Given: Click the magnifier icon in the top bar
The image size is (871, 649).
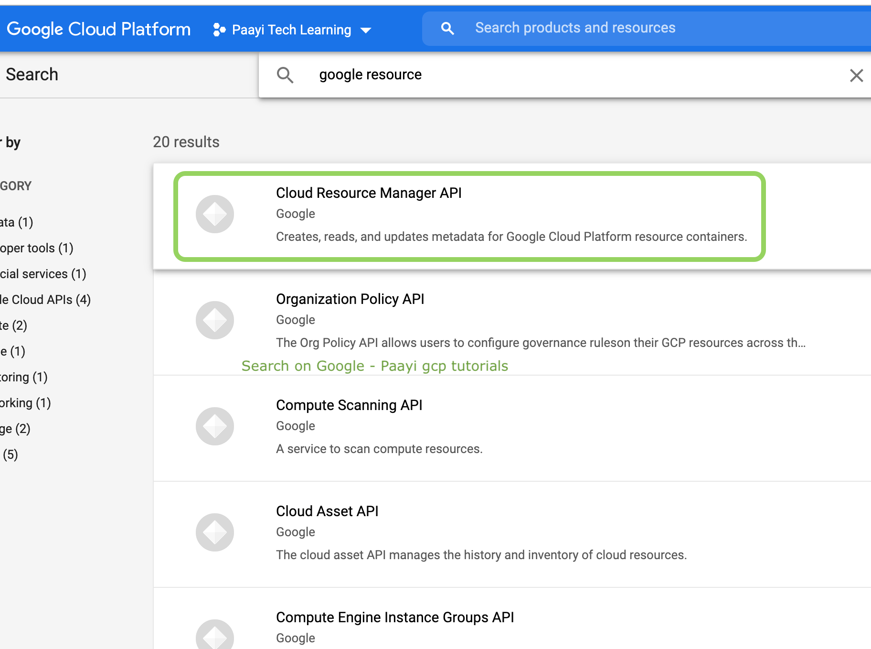Looking at the screenshot, I should click(x=447, y=28).
